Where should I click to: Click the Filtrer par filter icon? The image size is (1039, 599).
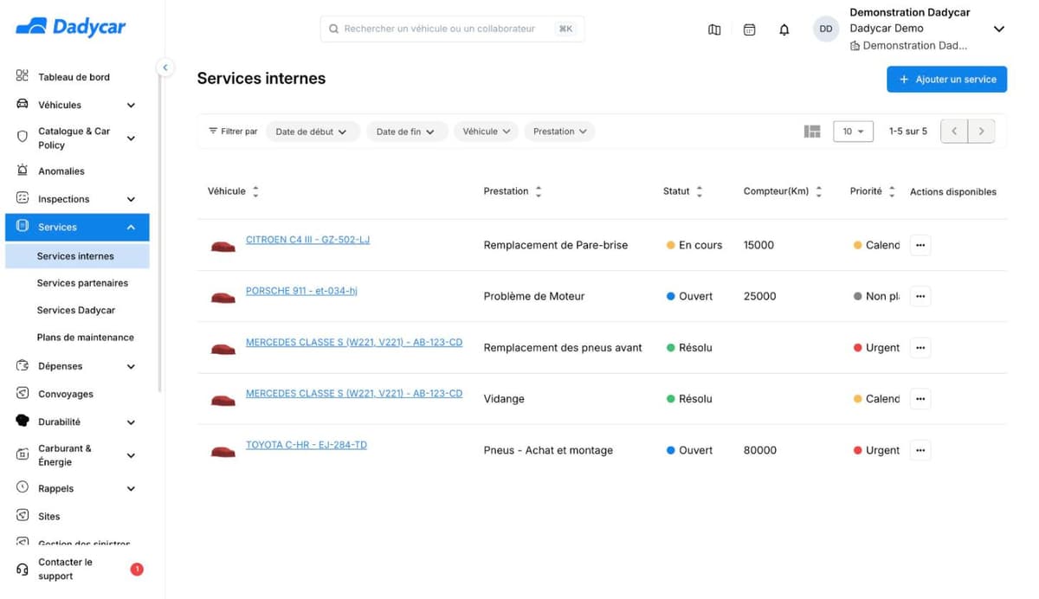[213, 132]
